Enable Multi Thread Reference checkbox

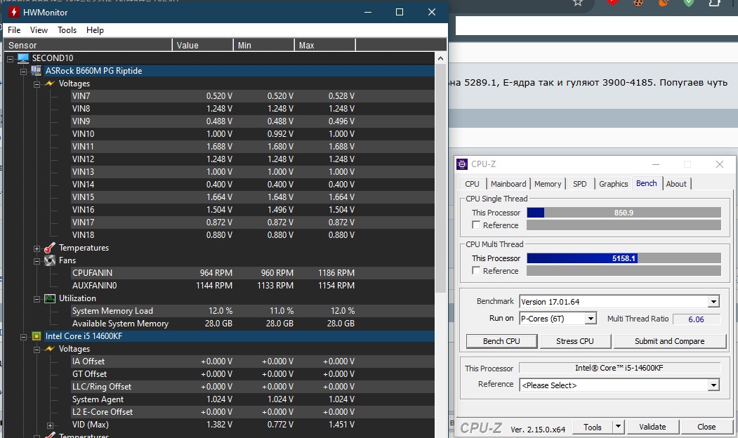[476, 270]
